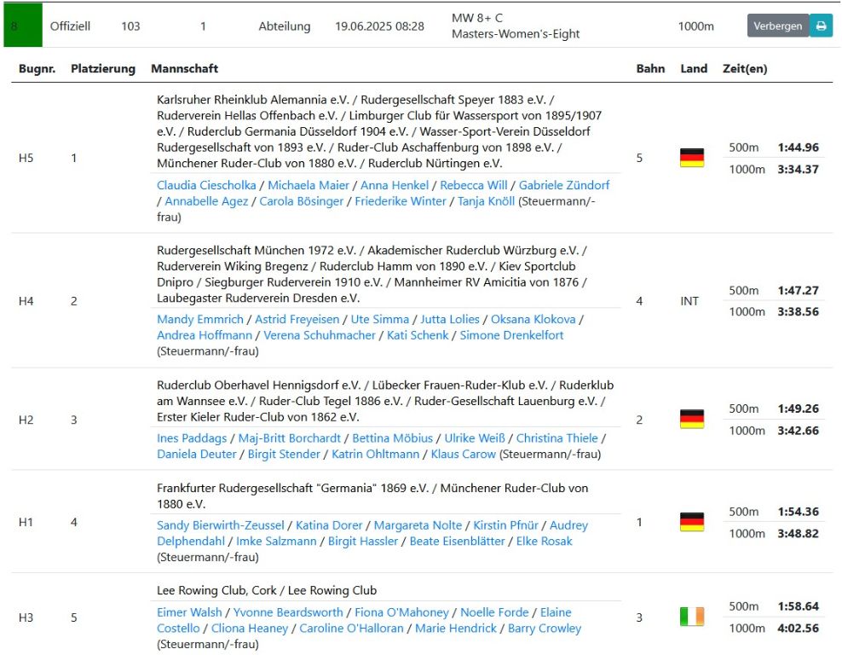Open Sandy Bierwirth-Zeussel link

pos(220,525)
